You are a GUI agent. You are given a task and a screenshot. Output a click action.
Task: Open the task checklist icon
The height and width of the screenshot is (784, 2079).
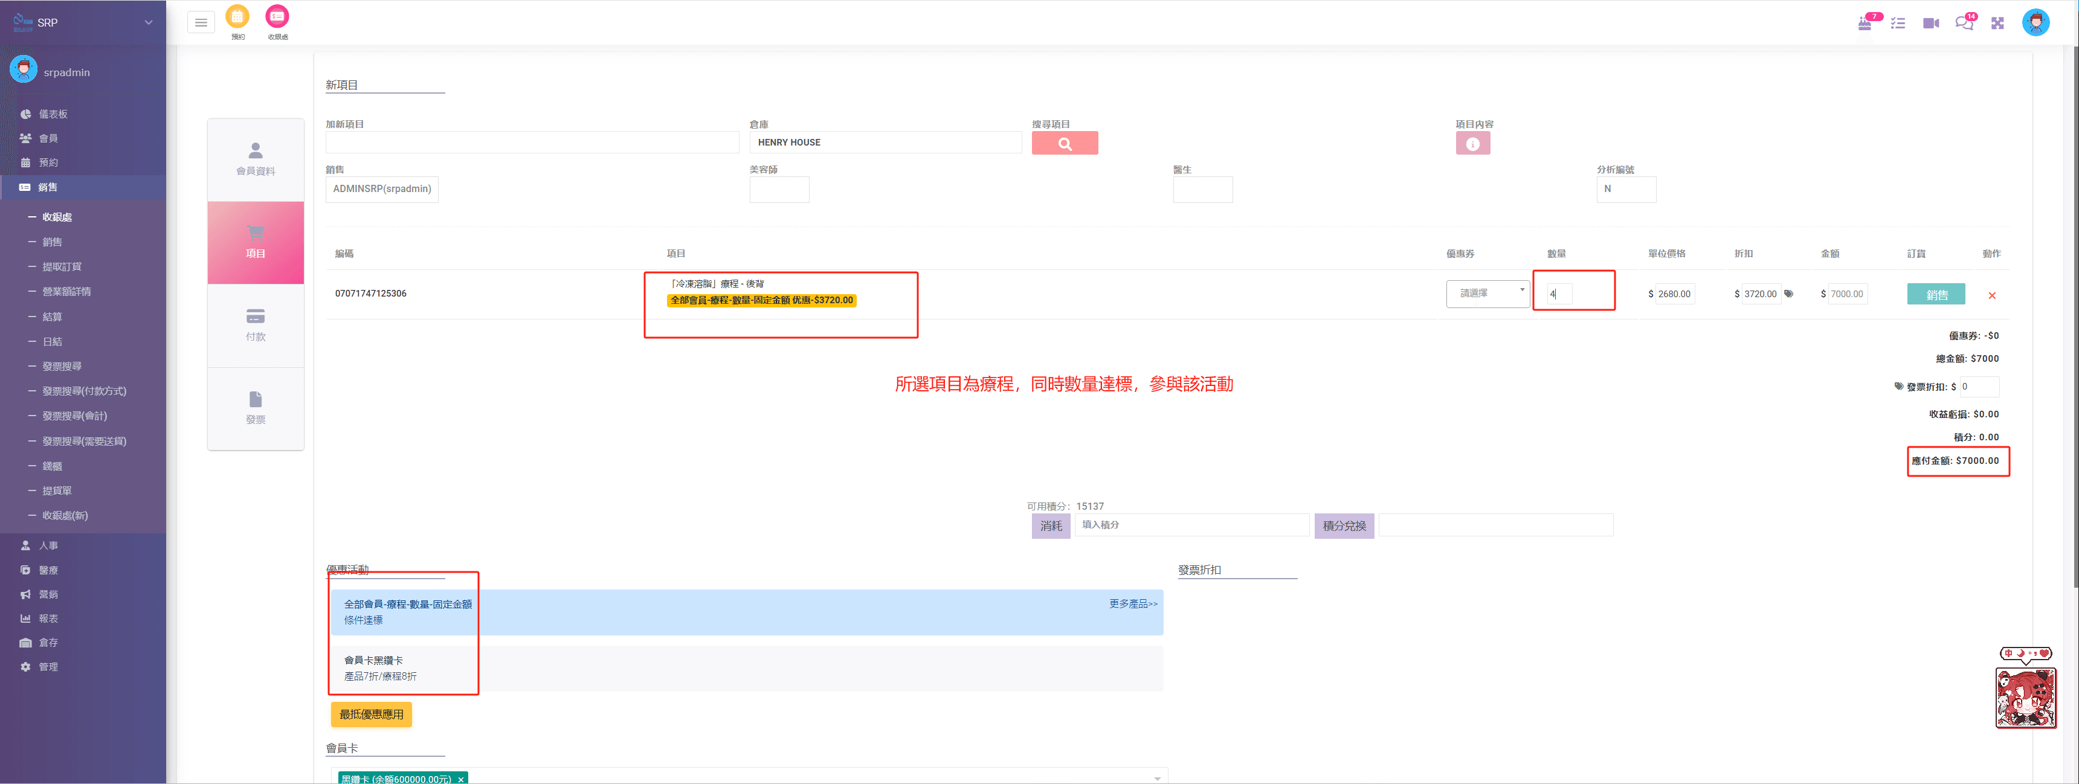point(1897,24)
